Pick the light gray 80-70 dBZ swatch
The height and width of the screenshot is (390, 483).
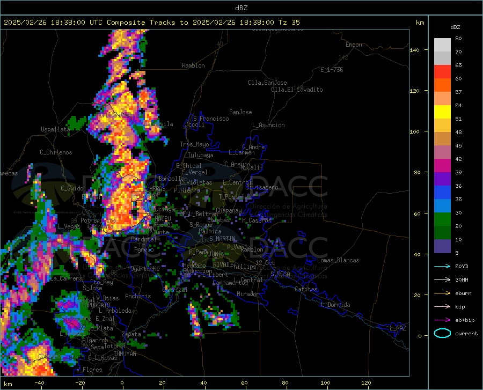click(442, 45)
